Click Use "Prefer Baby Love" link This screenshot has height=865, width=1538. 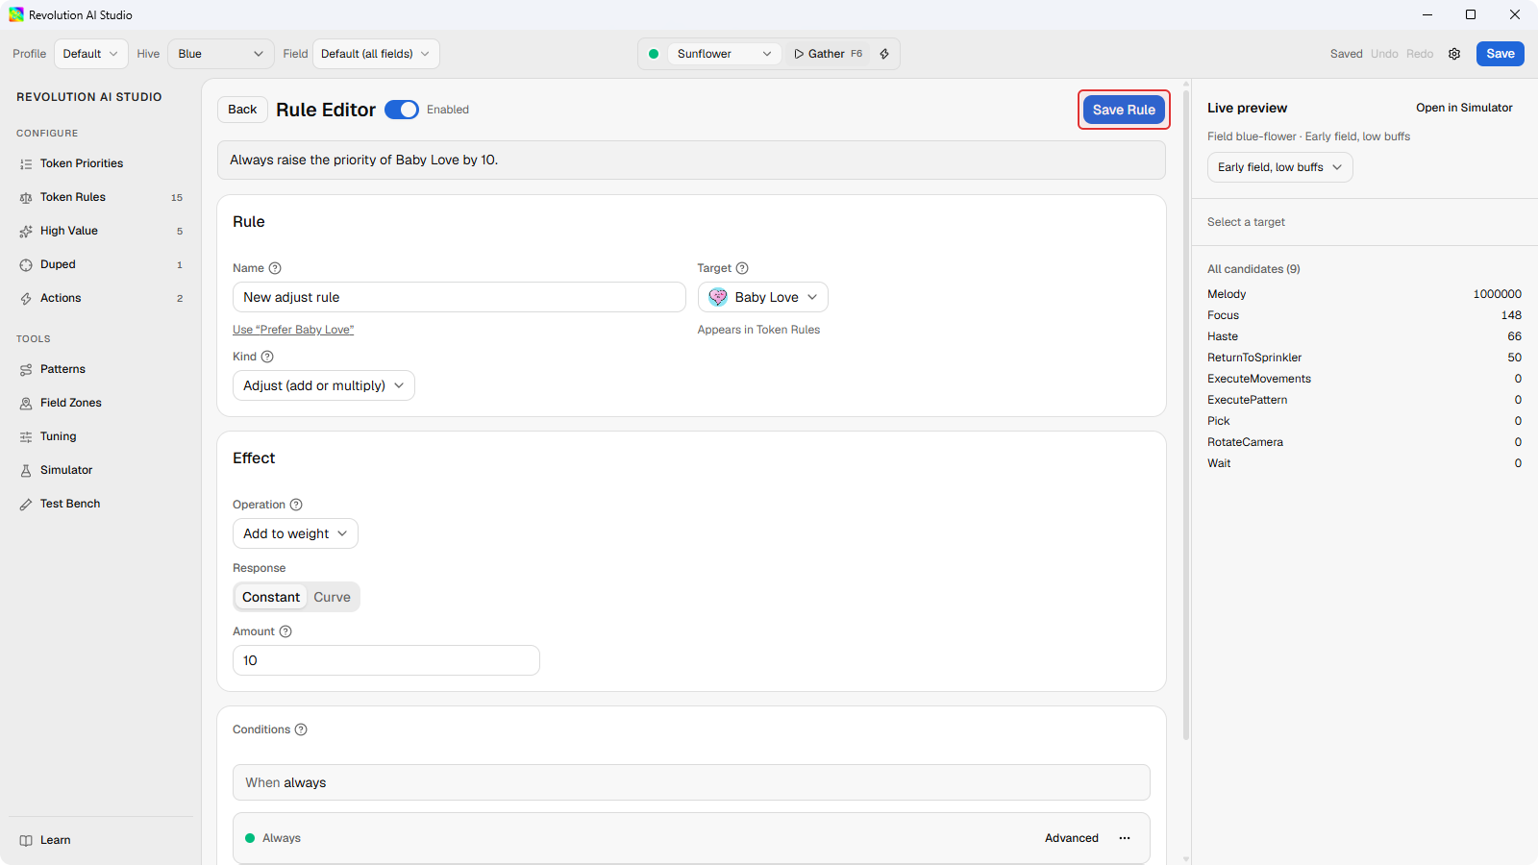pyautogui.click(x=293, y=330)
